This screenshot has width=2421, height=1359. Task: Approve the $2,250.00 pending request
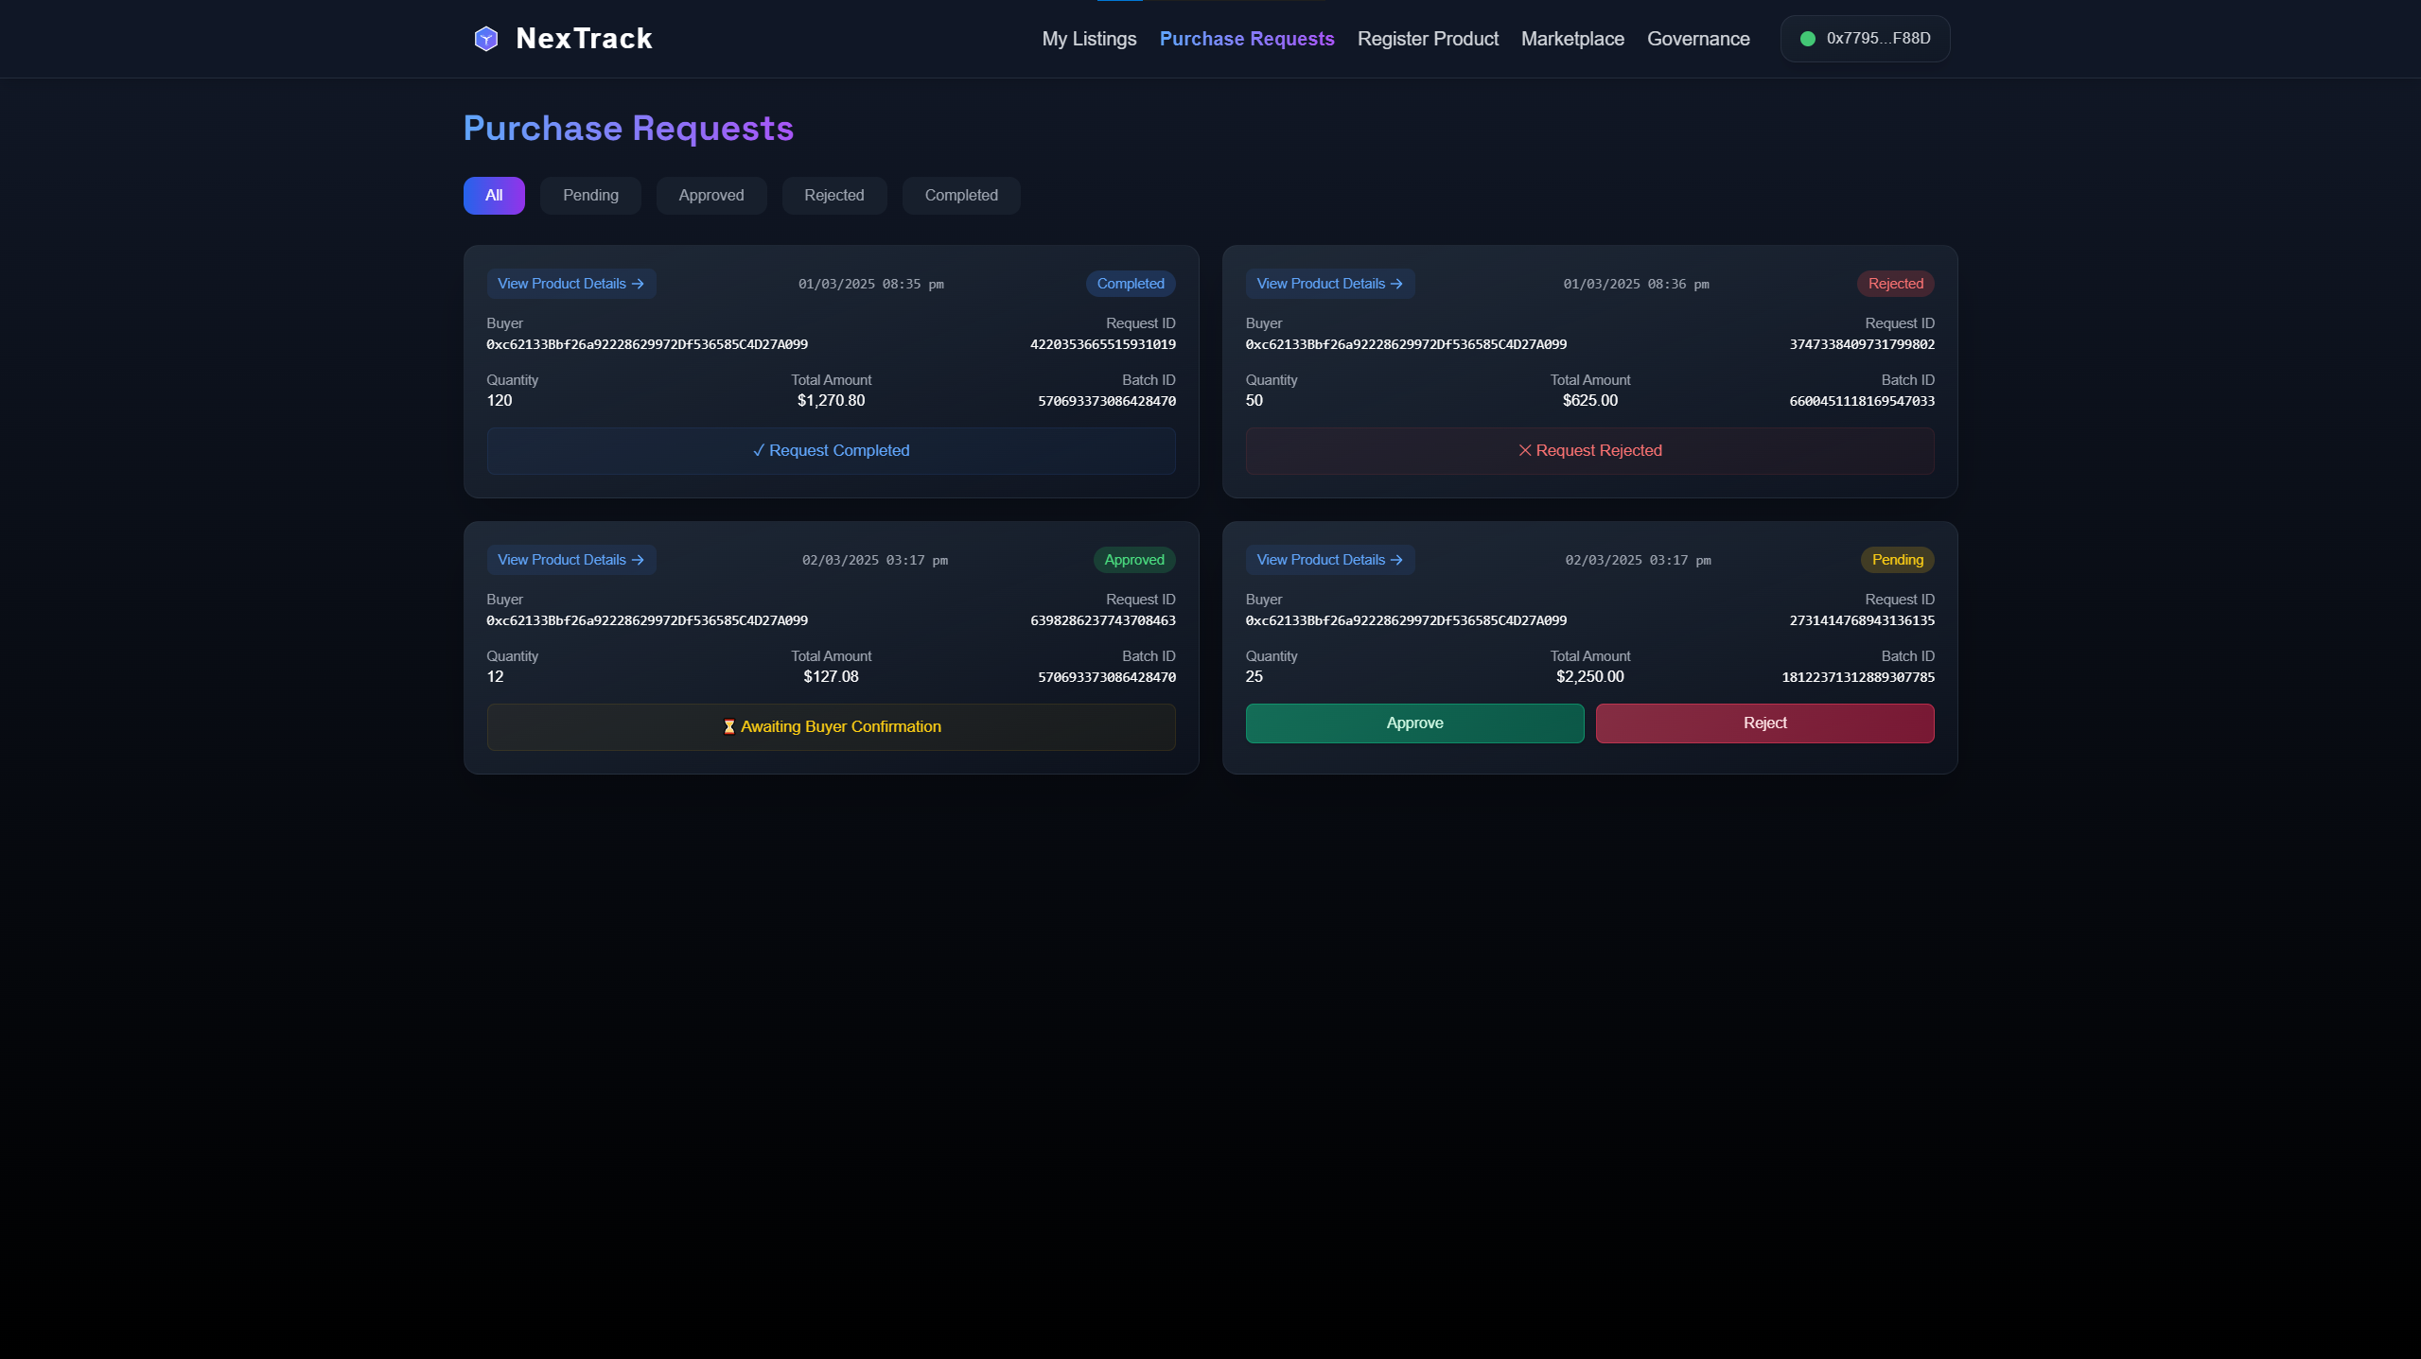(x=1414, y=723)
